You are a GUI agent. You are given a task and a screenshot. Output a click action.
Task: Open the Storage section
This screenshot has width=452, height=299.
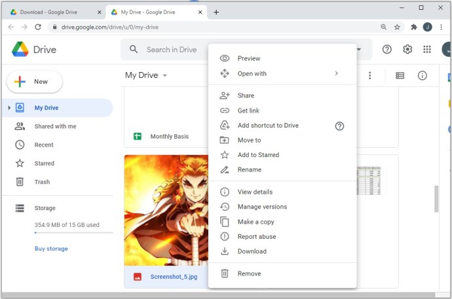57,208
